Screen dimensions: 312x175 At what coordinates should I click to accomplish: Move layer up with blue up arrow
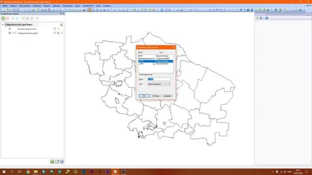click(13, 18)
